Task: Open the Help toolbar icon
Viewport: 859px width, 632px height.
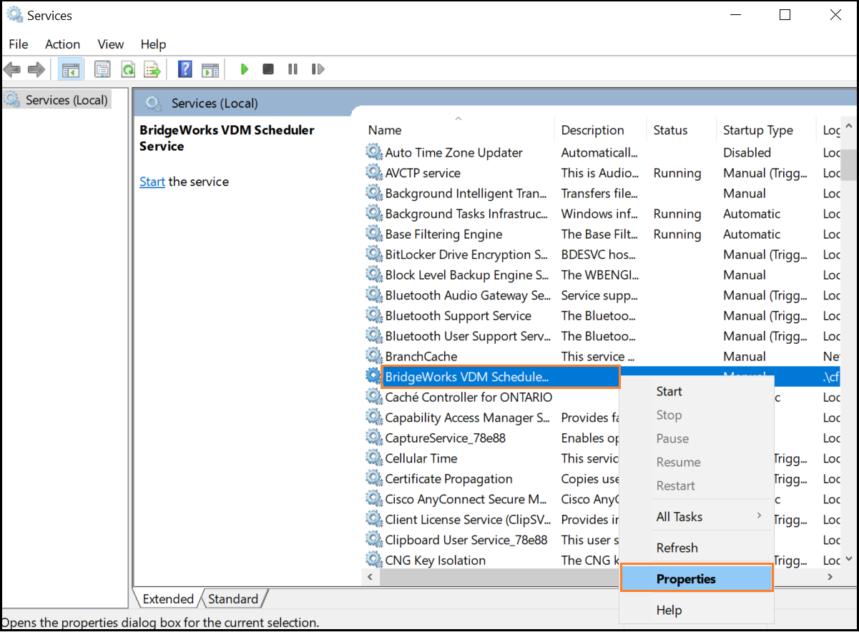Action: point(185,69)
